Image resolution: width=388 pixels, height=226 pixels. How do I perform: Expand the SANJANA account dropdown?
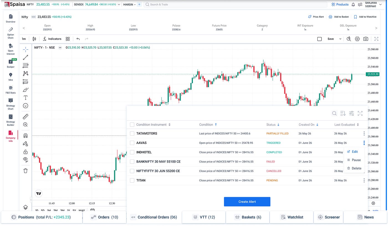pyautogui.click(x=380, y=4)
